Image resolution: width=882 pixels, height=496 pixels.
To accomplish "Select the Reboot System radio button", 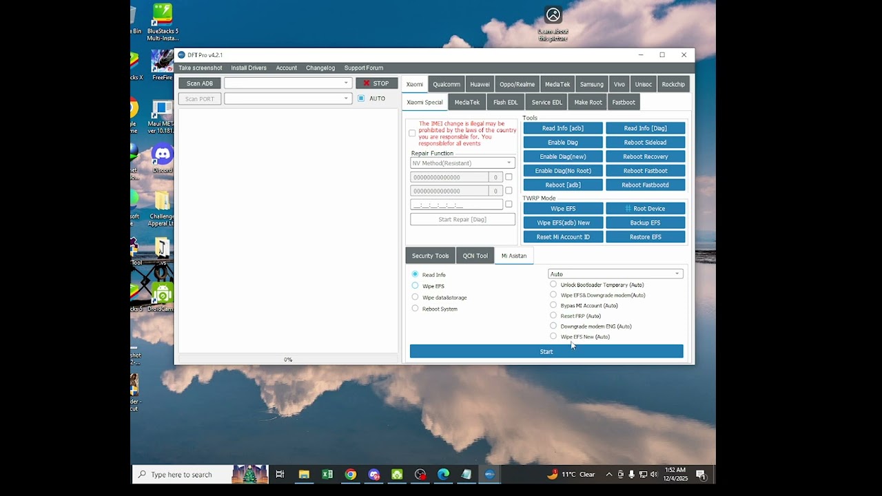I will pos(415,308).
